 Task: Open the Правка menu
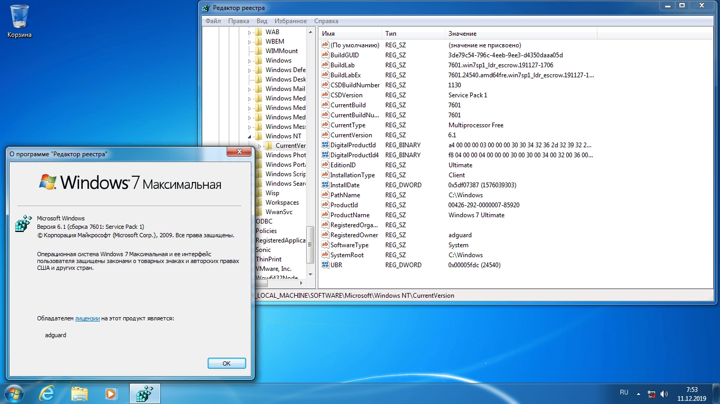click(x=239, y=21)
